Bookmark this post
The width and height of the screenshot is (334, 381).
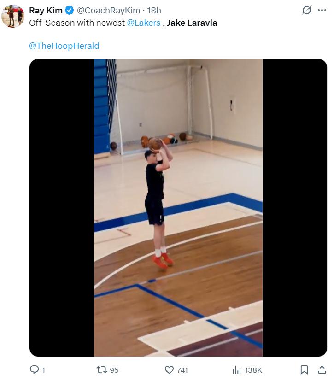point(304,369)
